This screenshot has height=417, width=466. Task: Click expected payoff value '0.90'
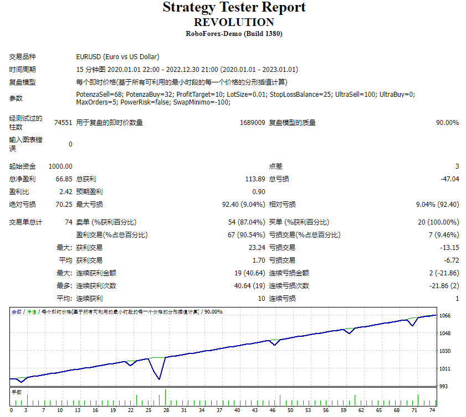[259, 191]
